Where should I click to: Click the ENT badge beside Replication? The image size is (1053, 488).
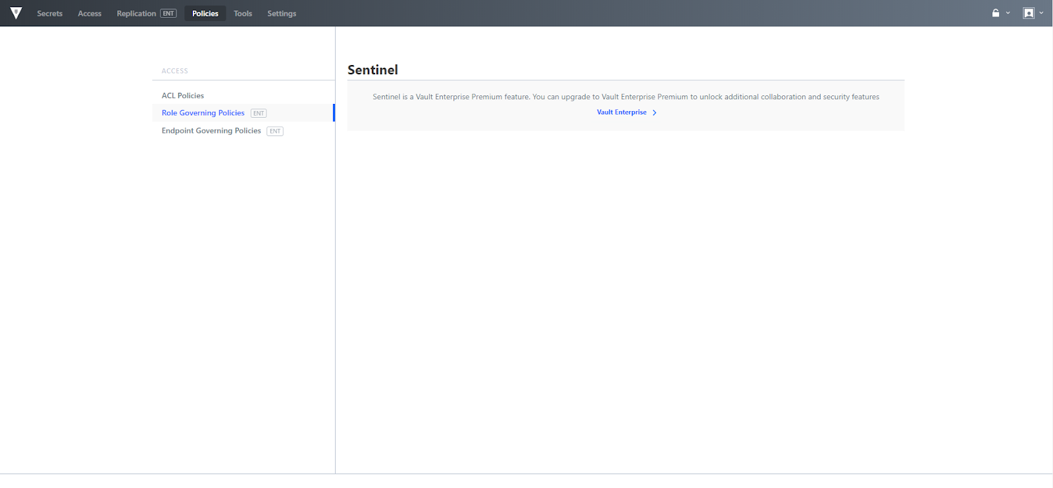pos(168,13)
